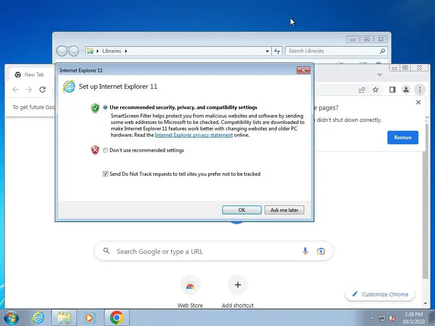Click Libraries breadcrumb in Explorer address bar
Screen dimensions: 435x326
click(x=112, y=51)
